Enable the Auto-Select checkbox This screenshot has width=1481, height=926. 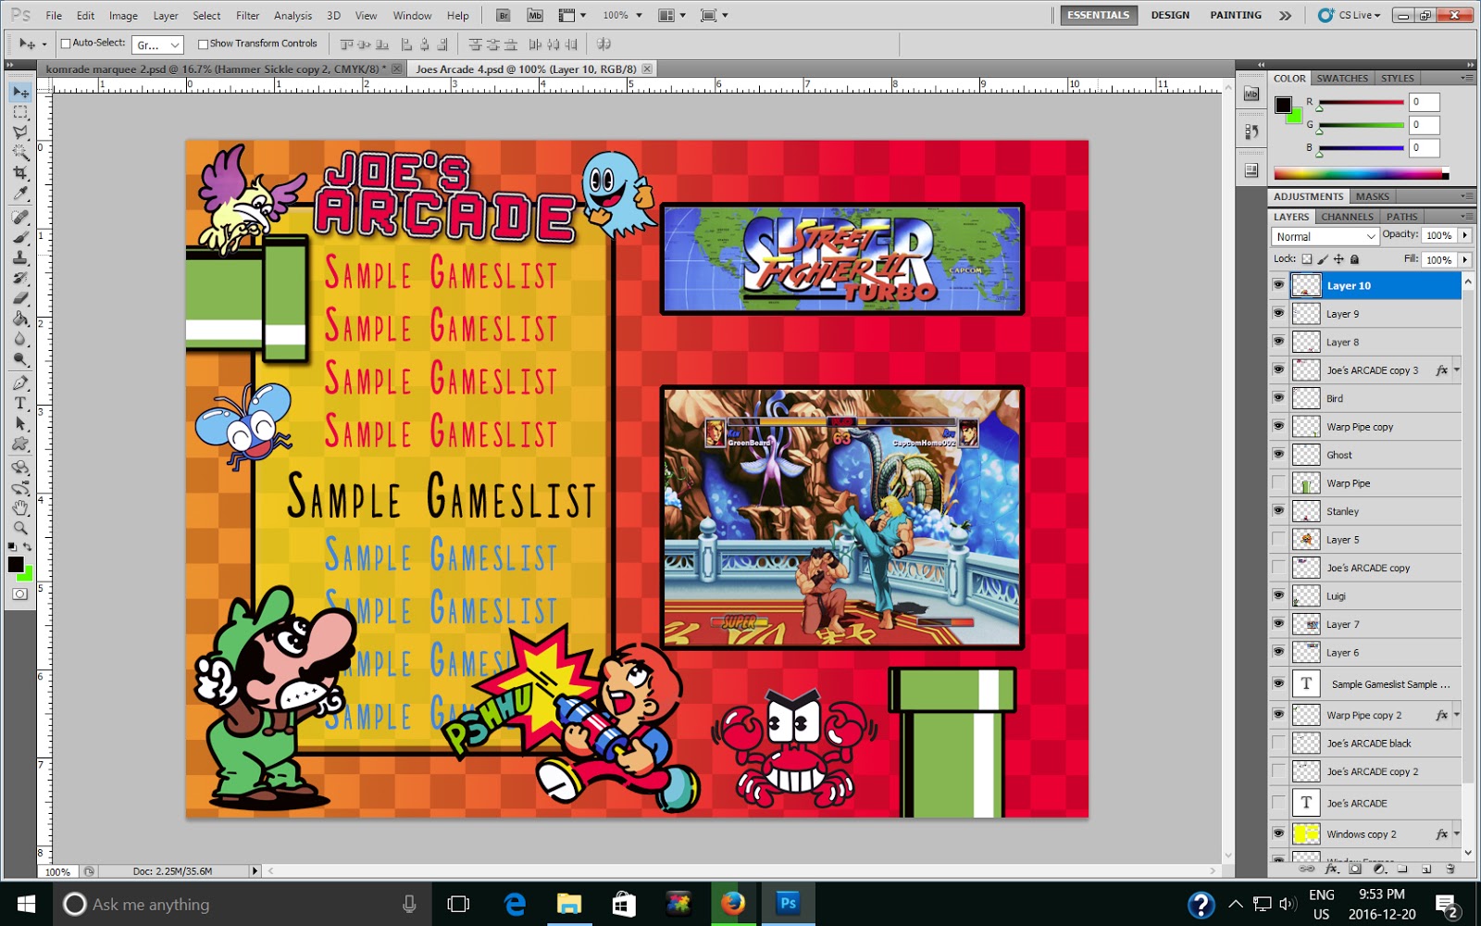click(x=65, y=43)
